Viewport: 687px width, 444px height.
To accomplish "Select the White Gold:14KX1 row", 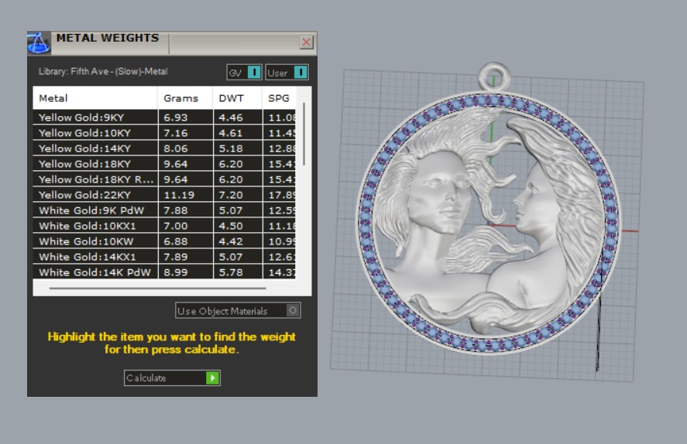I will (x=164, y=257).
